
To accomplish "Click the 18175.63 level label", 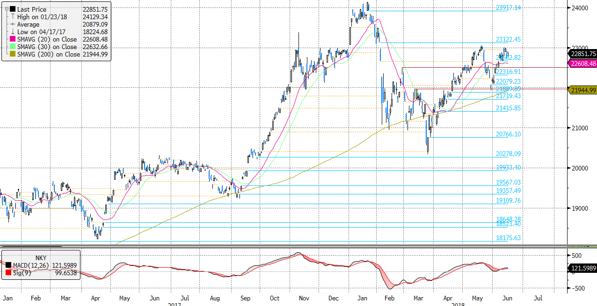I will [508, 238].
